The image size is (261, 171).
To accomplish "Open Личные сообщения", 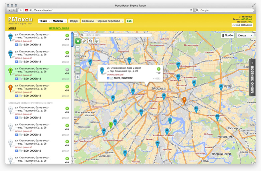I will pyautogui.click(x=242, y=25).
